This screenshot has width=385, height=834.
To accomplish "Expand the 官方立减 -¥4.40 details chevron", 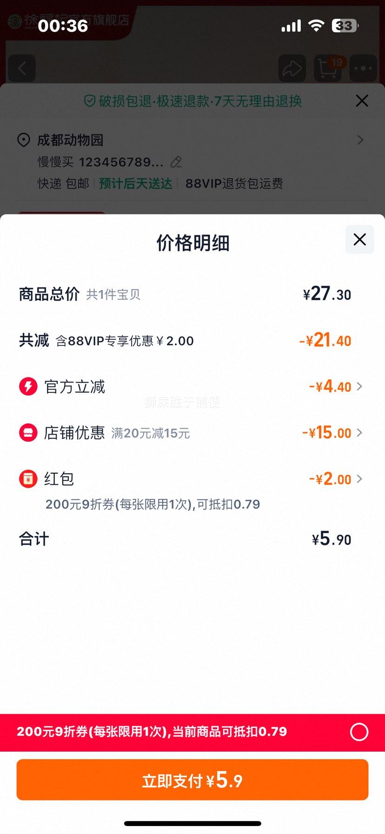I will pos(359,386).
